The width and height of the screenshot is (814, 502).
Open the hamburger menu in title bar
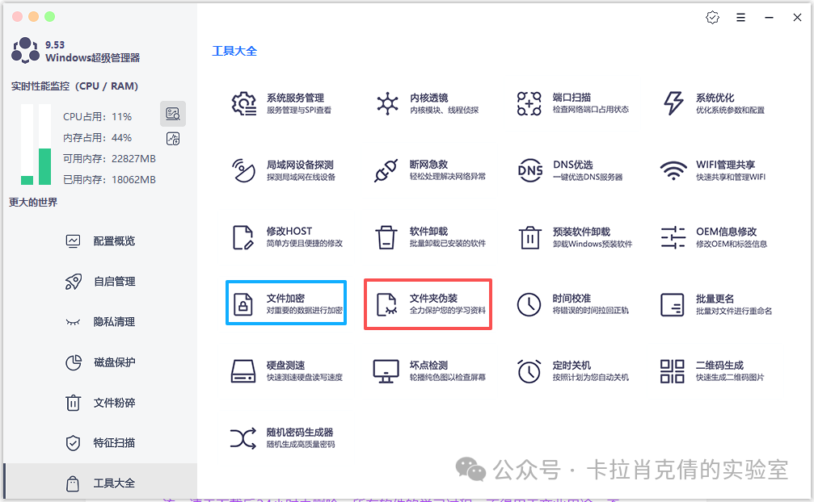pyautogui.click(x=741, y=18)
